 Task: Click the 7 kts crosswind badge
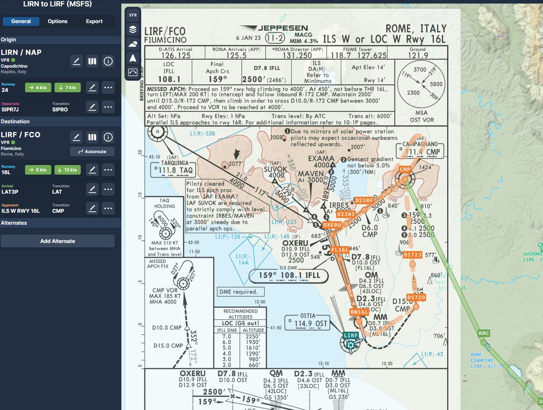[x=68, y=87]
